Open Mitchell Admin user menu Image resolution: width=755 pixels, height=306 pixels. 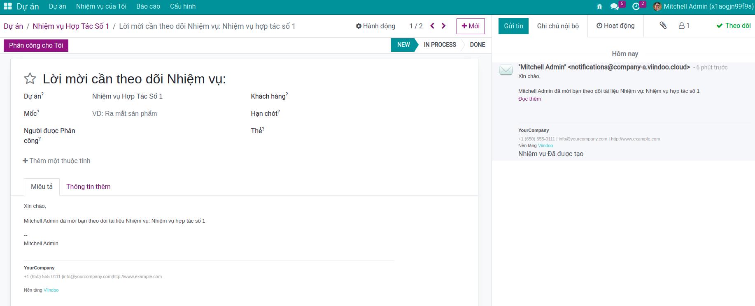[x=704, y=7]
